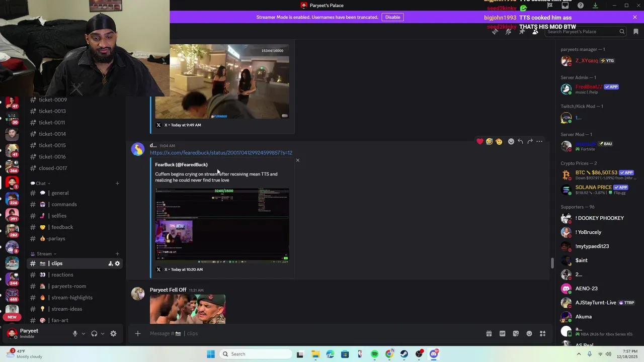
Task: React with the heart emoji
Action: tap(480, 142)
